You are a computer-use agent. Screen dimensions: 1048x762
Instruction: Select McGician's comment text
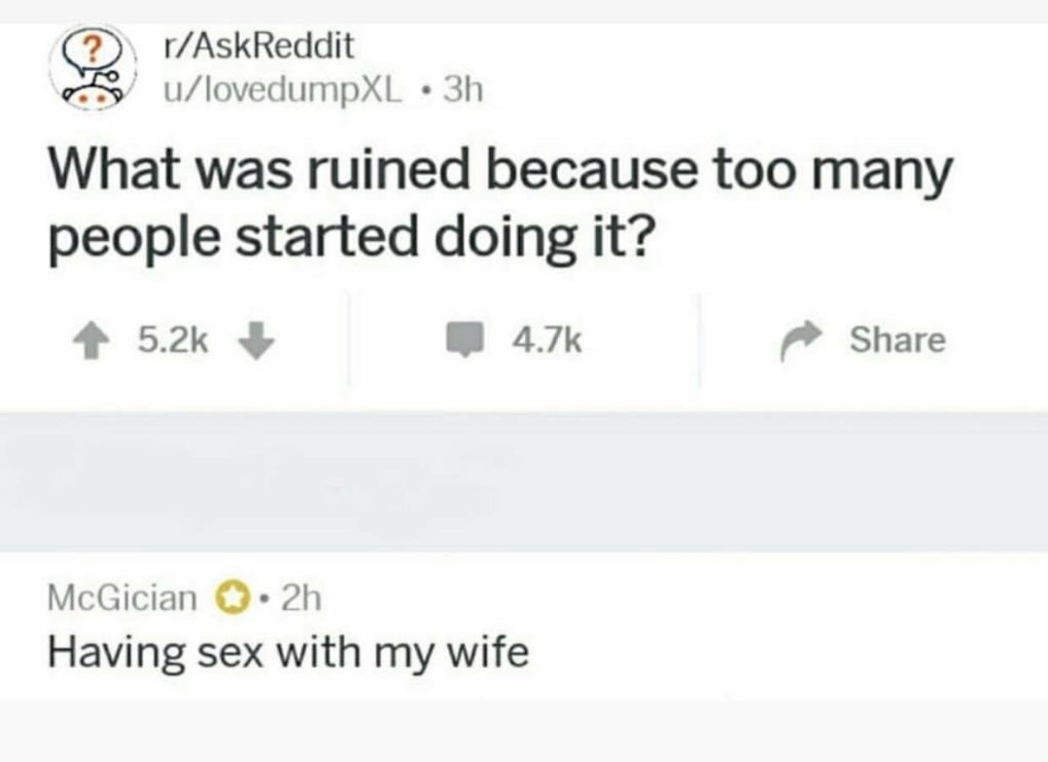289,651
